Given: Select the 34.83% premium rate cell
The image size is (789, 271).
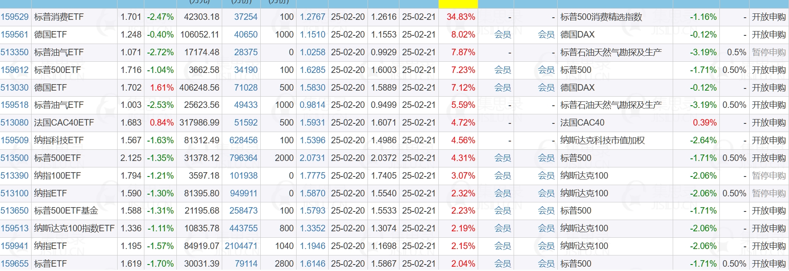Looking at the screenshot, I should tap(461, 17).
